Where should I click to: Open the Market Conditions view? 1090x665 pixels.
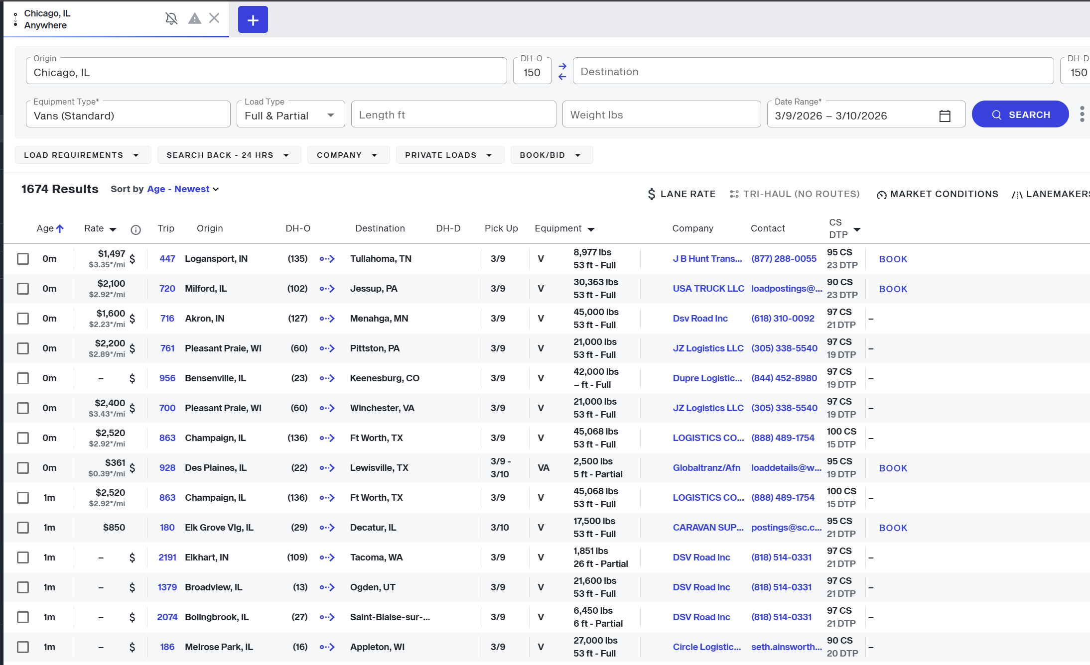pyautogui.click(x=938, y=194)
